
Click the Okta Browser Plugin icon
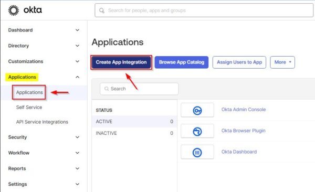click(197, 132)
